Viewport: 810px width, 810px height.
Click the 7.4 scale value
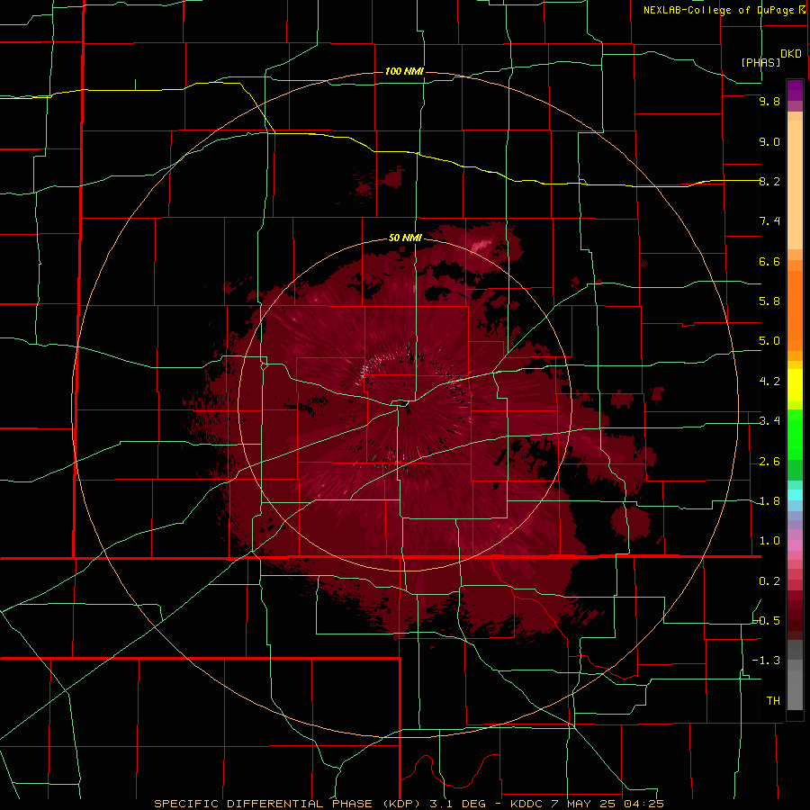(x=769, y=221)
